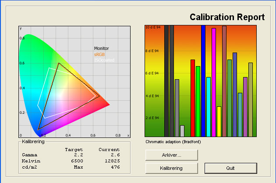Screen dimensions: 276x183
Task: Click the current cd/m2 value 476
Action: click(x=115, y=166)
